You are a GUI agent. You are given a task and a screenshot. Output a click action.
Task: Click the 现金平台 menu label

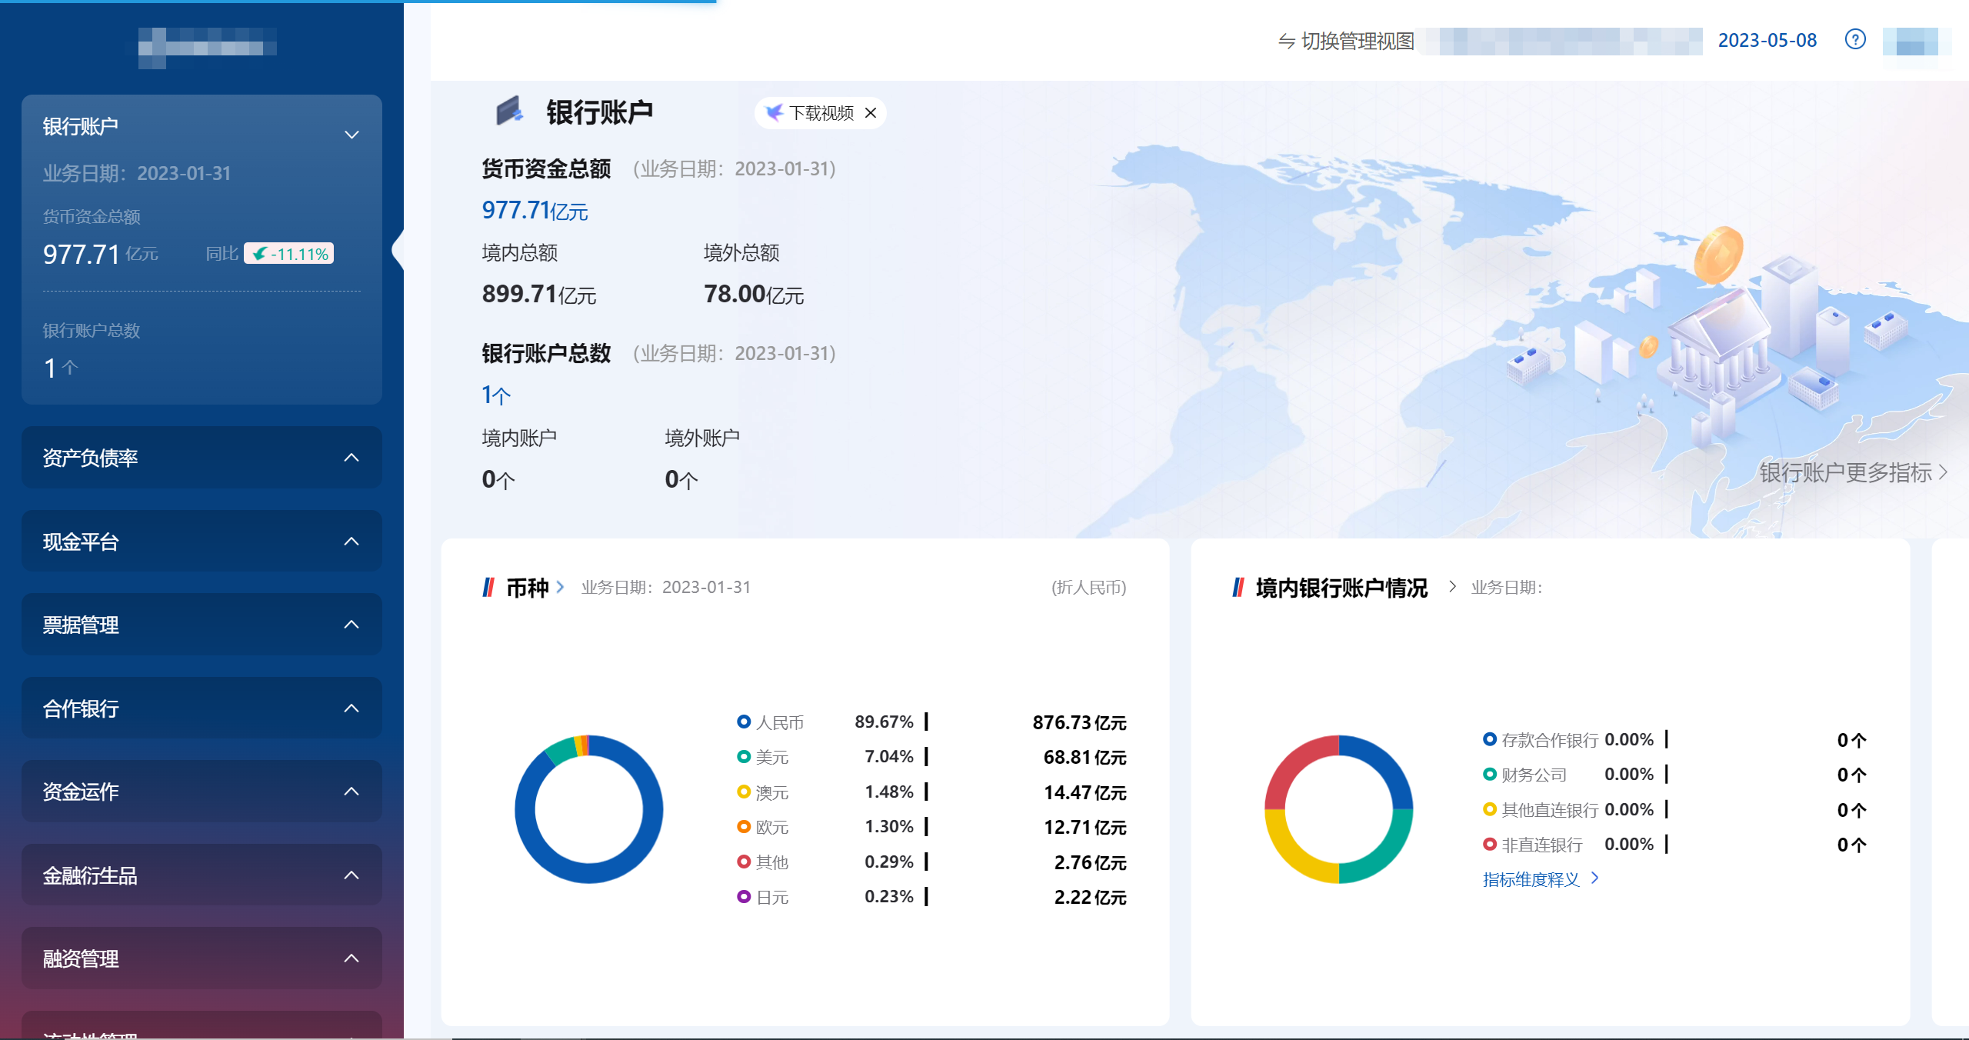coord(81,542)
